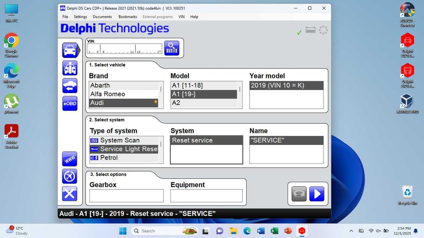424x238 pixels.
Task: Open Google Chrome desktop shortcut
Action: click(x=11, y=45)
